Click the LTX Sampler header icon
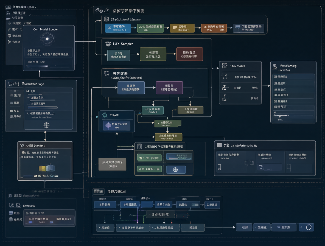Viewport: 325px width, 246px height. click(108, 44)
